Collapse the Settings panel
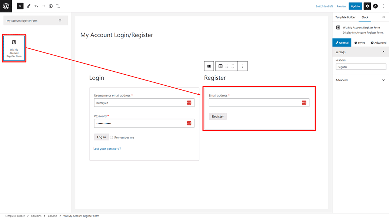389x218 pixels. 383,52
